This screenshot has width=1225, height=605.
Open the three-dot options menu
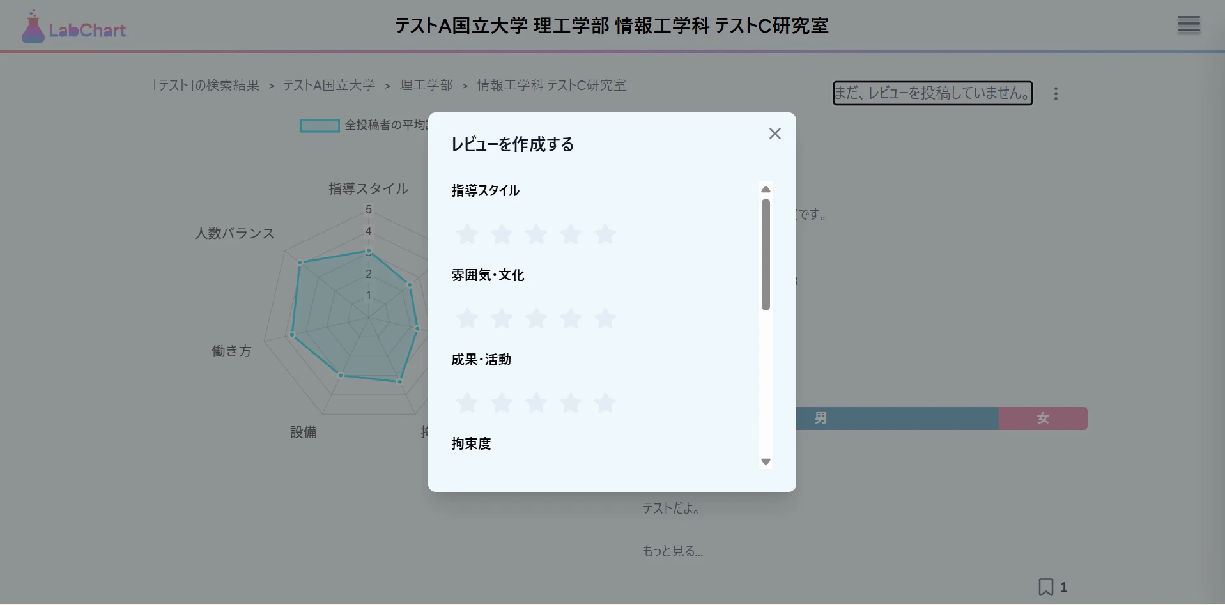(x=1056, y=93)
